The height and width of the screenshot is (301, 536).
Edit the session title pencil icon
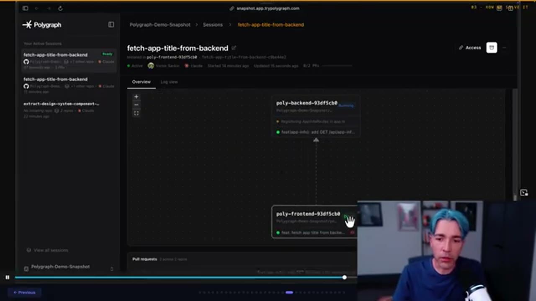234,48
